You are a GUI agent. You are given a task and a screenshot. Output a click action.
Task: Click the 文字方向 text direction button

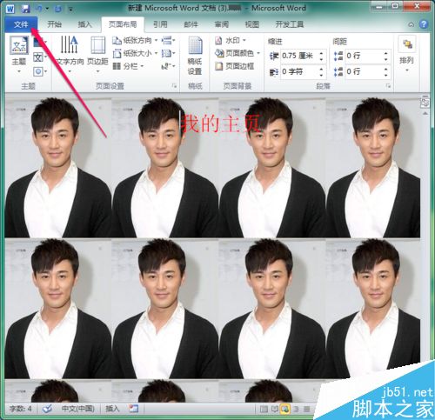click(x=70, y=55)
